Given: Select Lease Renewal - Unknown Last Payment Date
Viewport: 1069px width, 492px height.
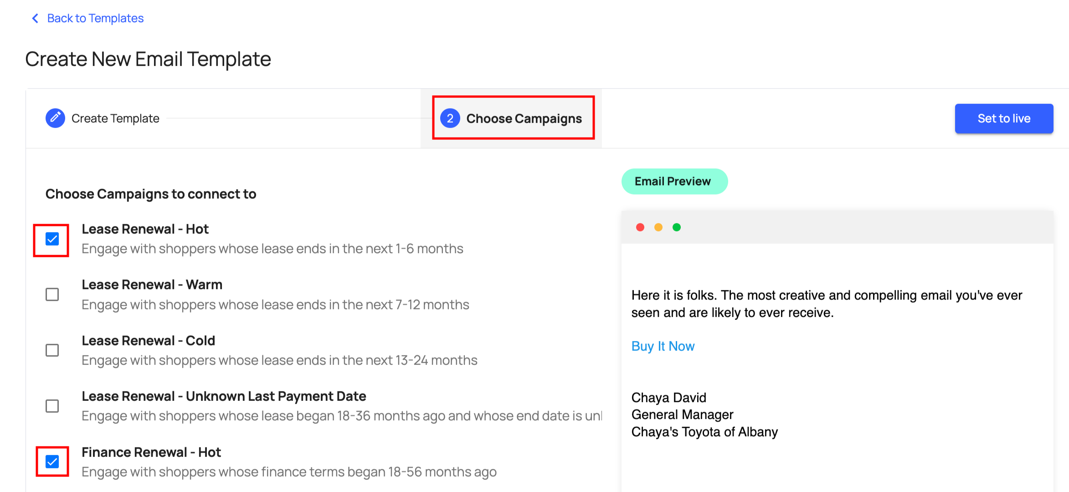Looking at the screenshot, I should point(51,405).
